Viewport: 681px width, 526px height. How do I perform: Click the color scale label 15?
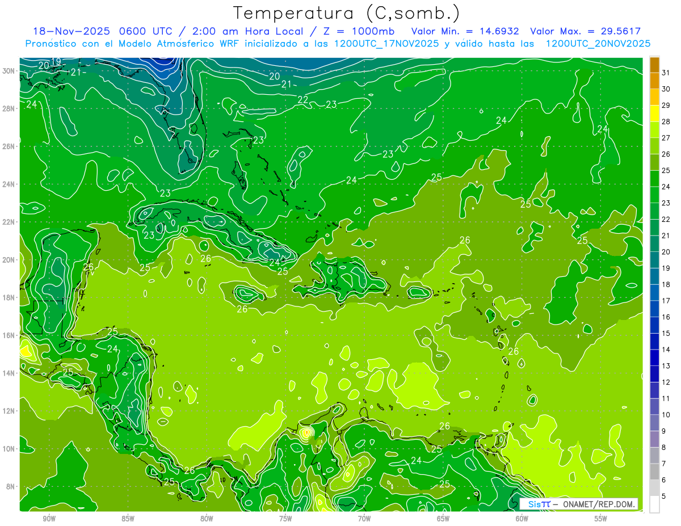click(666, 334)
